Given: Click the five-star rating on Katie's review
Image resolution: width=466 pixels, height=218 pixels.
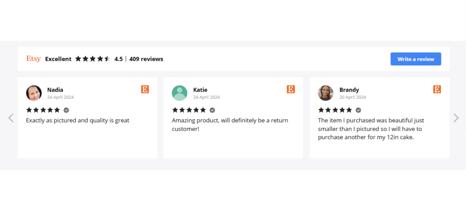Looking at the screenshot, I should [x=188, y=110].
